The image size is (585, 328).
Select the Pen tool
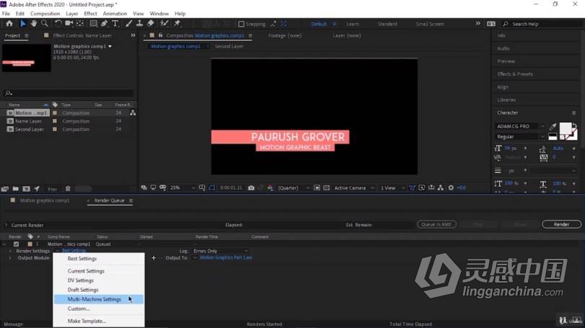pos(104,24)
